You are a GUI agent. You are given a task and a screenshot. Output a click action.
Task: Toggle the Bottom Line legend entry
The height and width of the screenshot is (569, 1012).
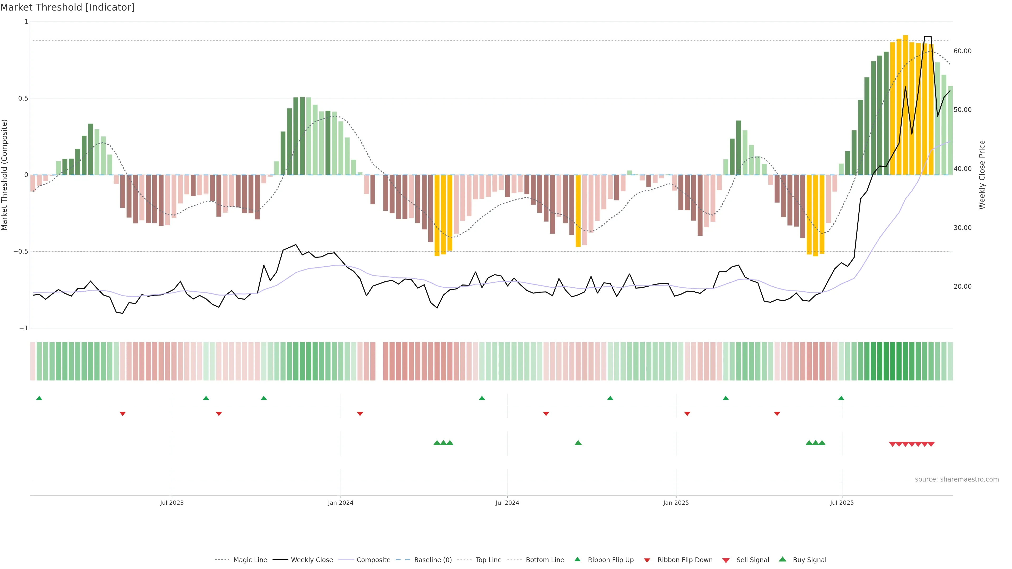click(544, 560)
